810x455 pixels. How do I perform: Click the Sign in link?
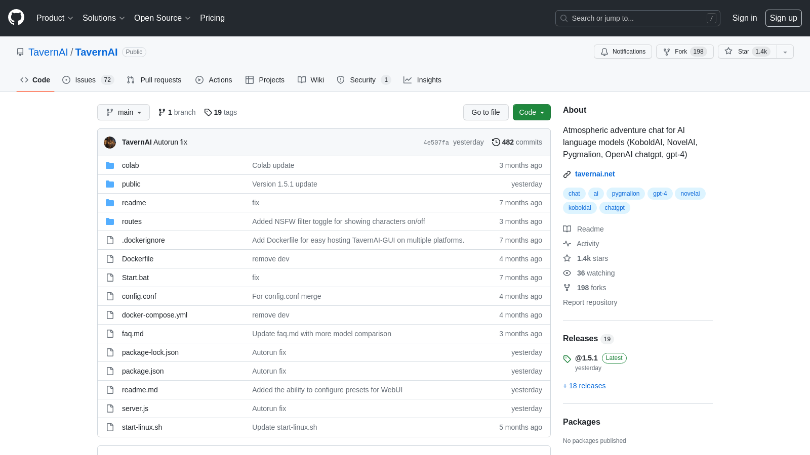tap(745, 18)
